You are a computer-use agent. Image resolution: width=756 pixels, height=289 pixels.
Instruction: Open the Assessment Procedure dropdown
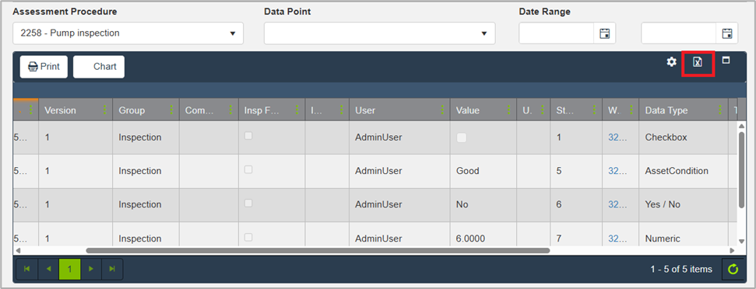pyautogui.click(x=128, y=33)
